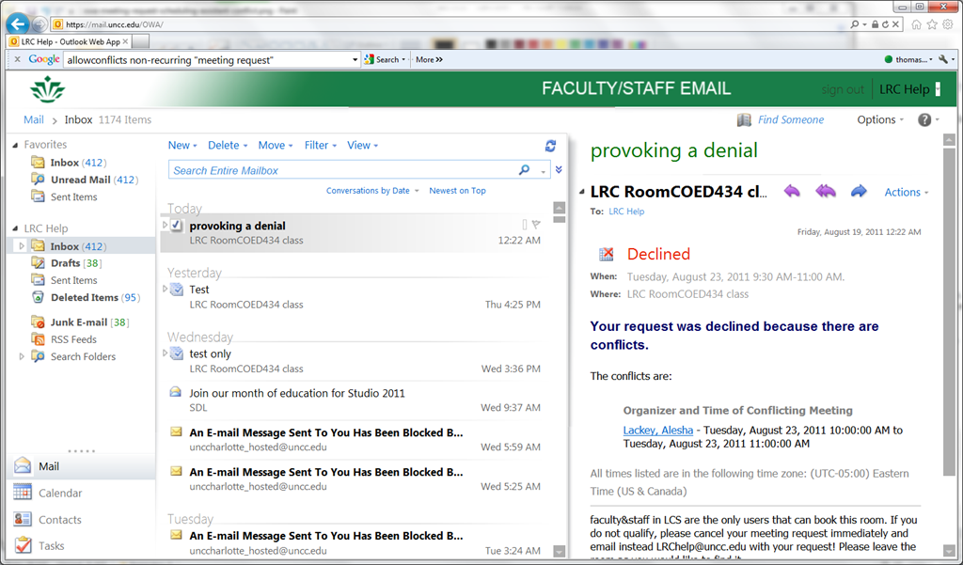Toggle the checkbox on 'provoking a denial' message
This screenshot has width=963, height=565.
click(x=177, y=226)
